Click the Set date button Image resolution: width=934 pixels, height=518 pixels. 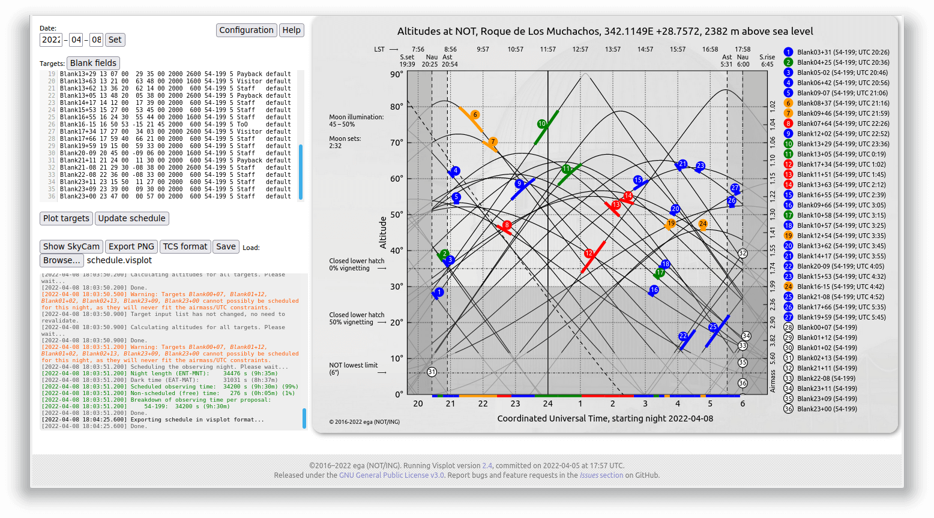click(x=115, y=40)
